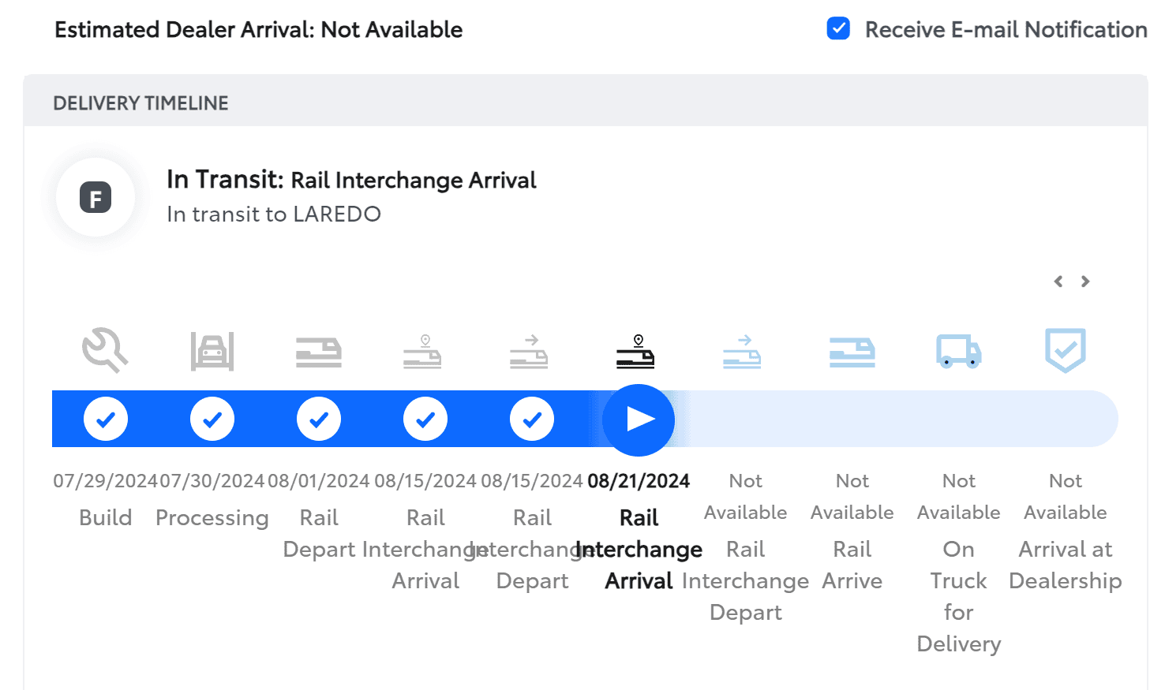The width and height of the screenshot is (1150, 690).
Task: Click the blue Rail Interchange Depart icon
Action: 742,352
